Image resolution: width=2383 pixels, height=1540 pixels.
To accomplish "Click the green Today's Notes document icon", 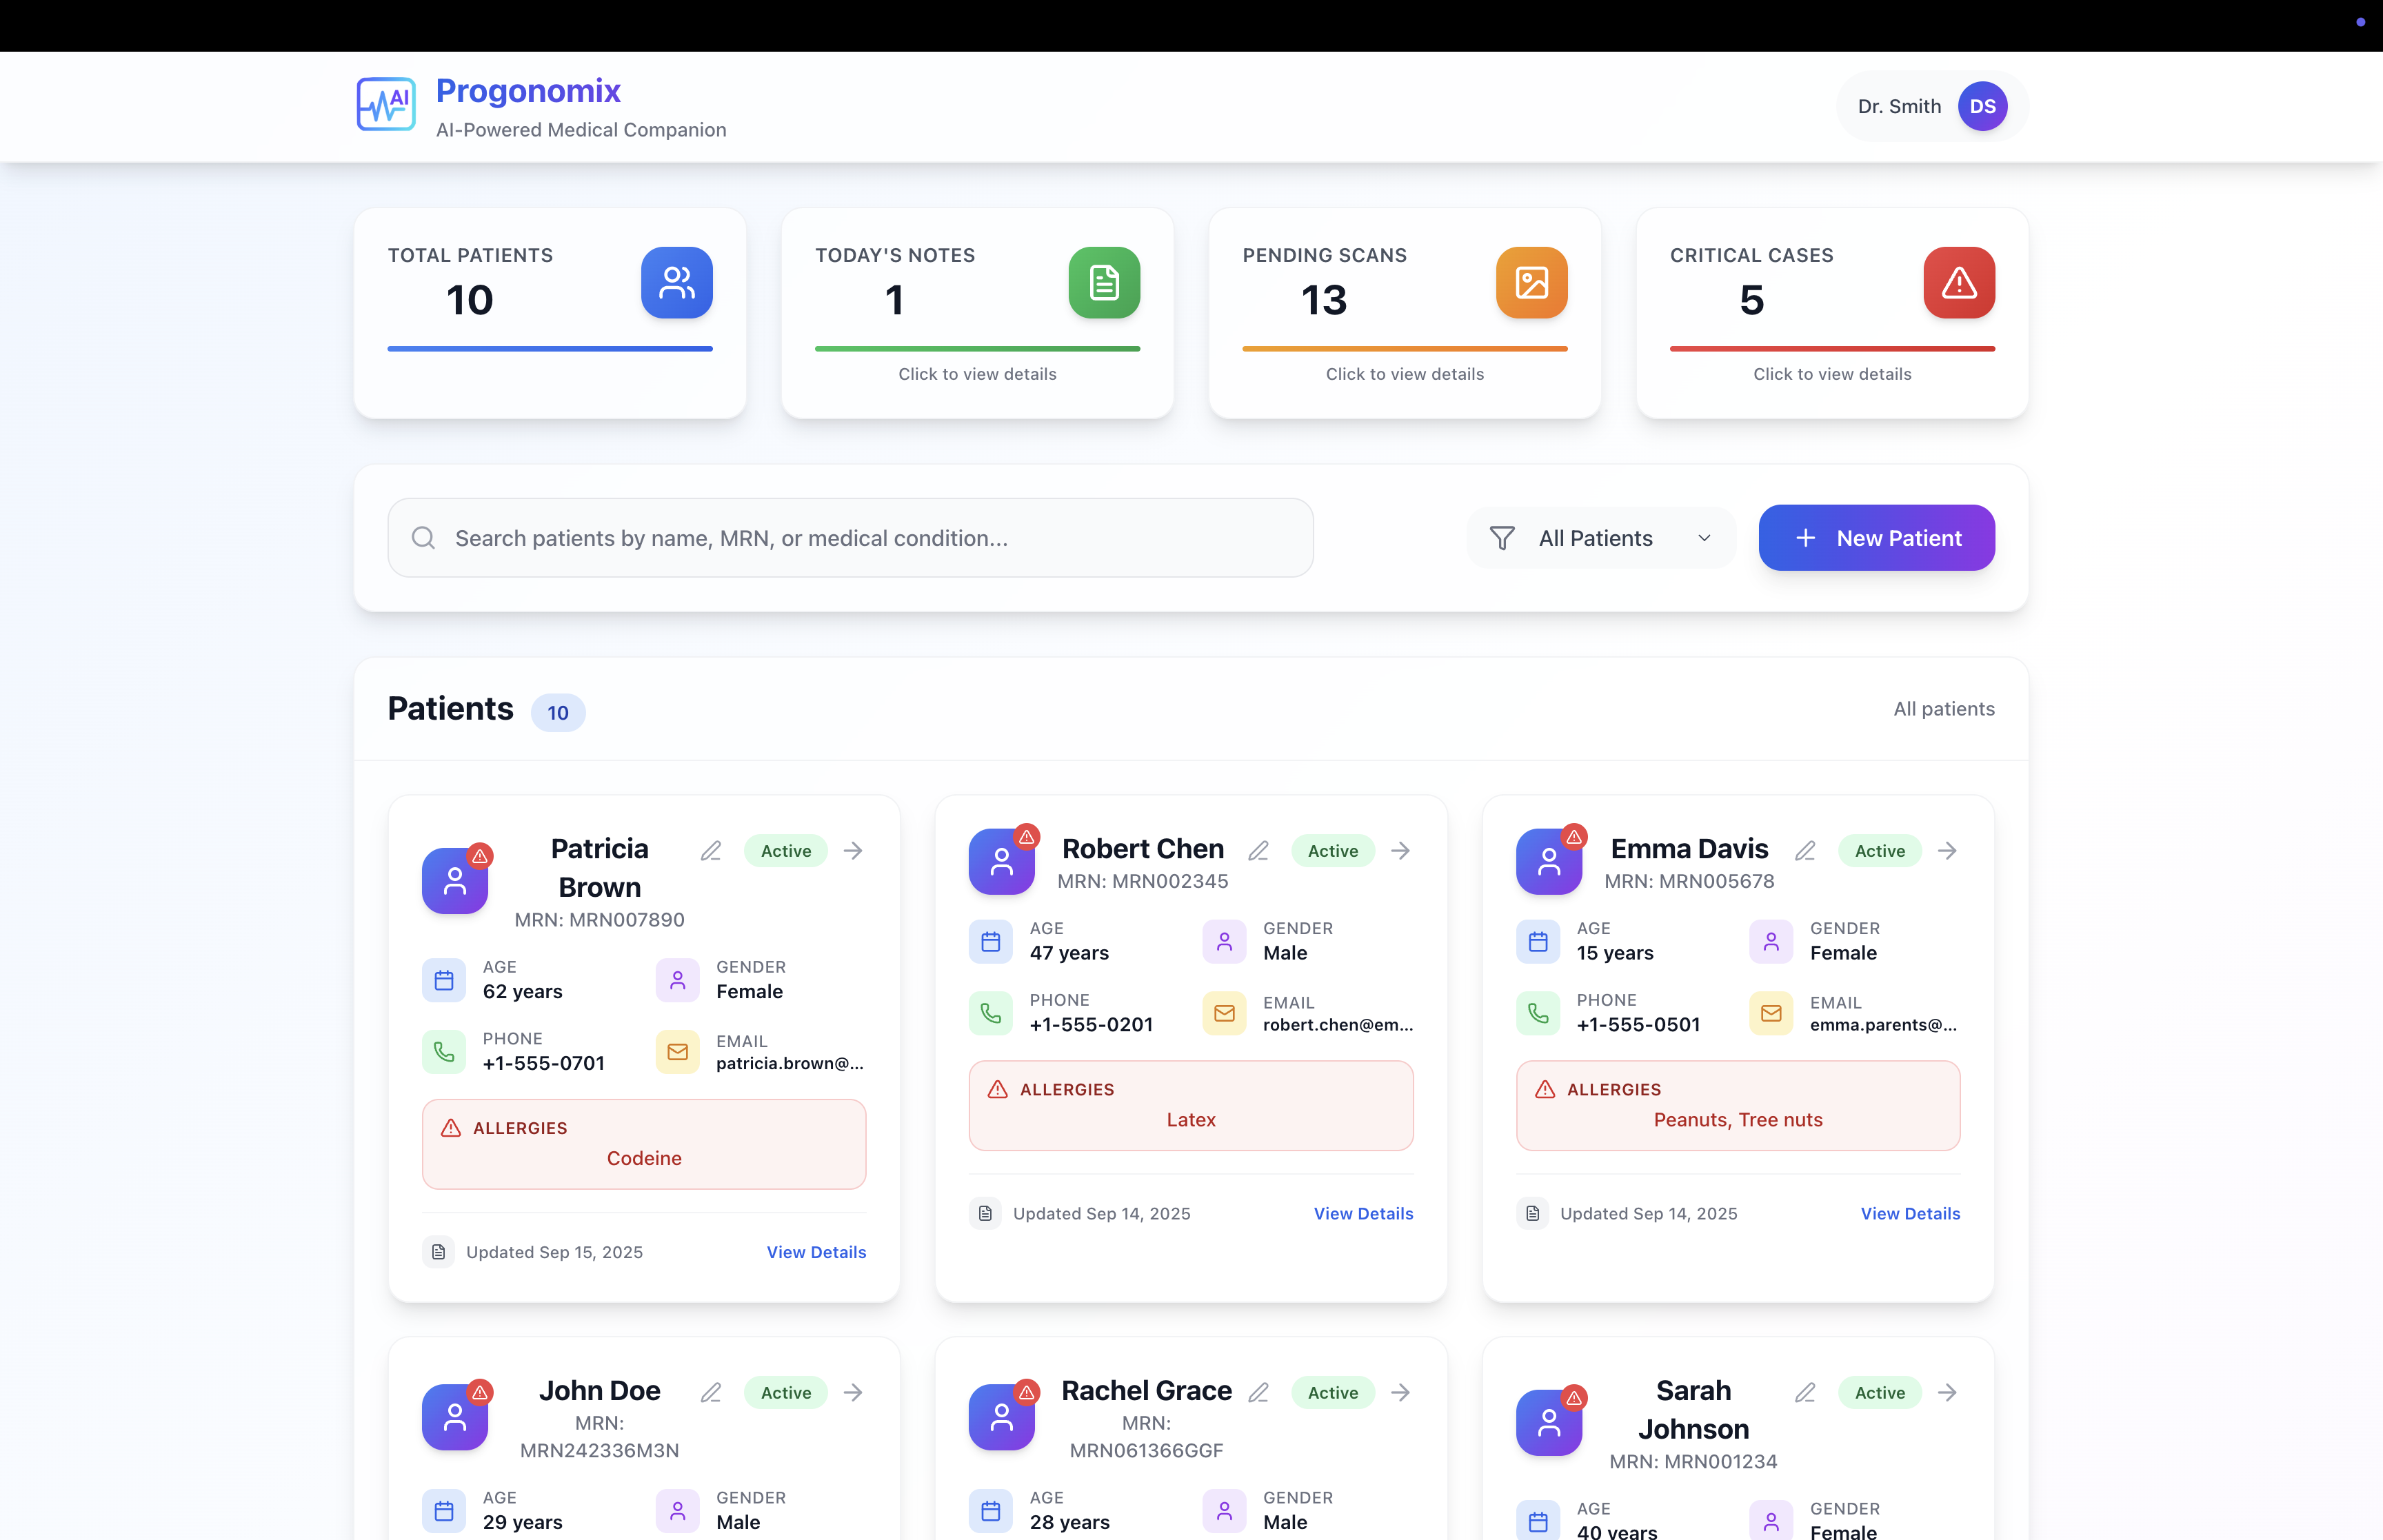I will (1104, 283).
